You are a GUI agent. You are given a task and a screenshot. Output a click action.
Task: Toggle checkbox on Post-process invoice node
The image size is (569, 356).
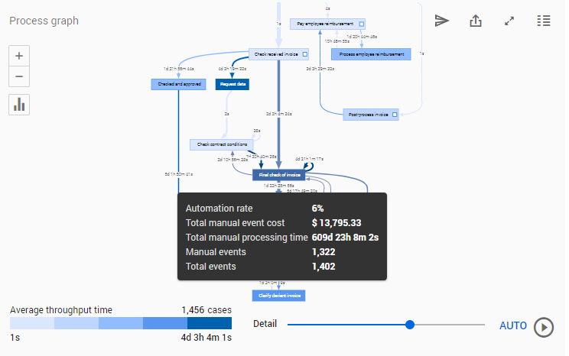coord(395,115)
